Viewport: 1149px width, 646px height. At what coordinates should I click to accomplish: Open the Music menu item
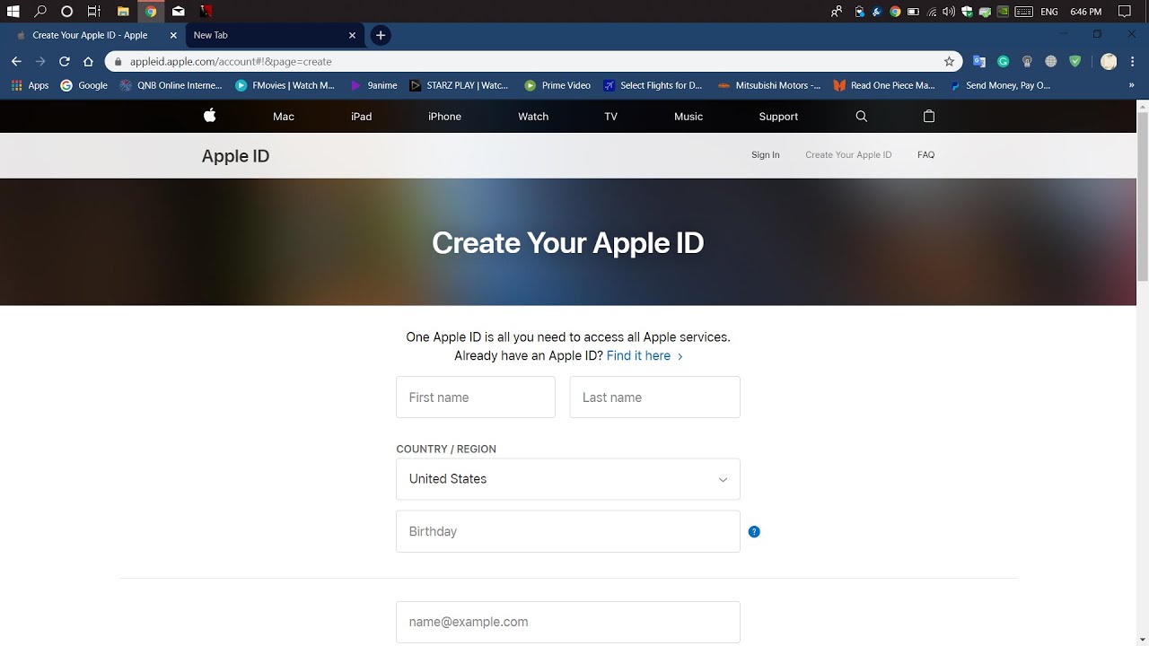(689, 116)
